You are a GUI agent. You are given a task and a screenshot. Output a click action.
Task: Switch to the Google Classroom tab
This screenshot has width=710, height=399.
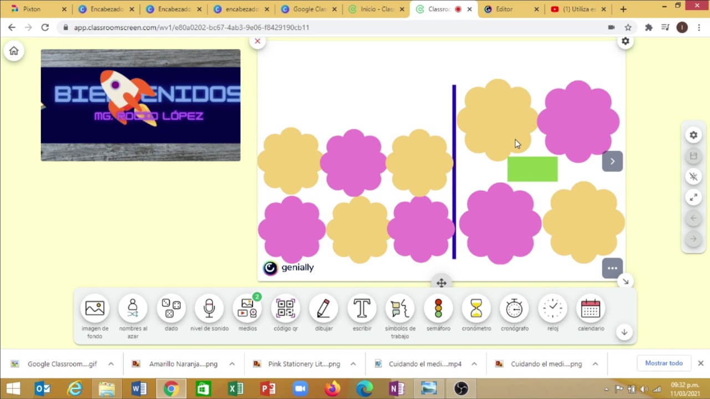pyautogui.click(x=310, y=9)
